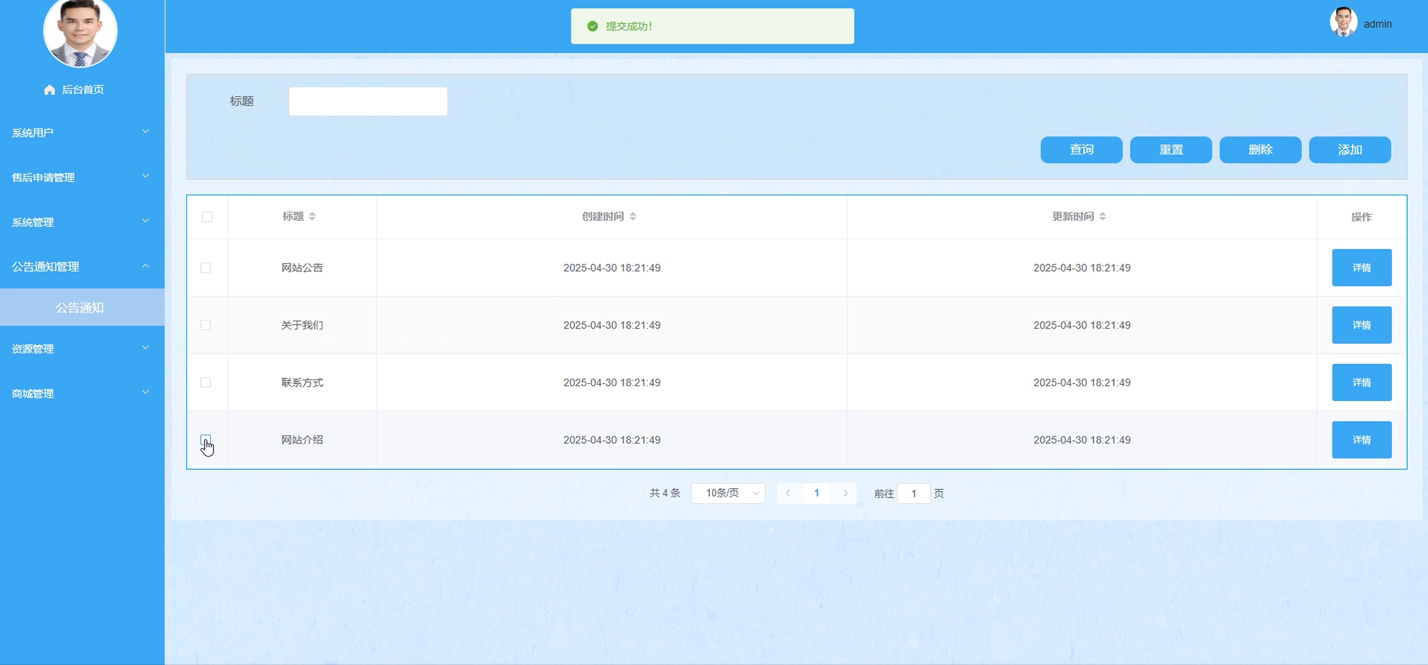The image size is (1428, 665).
Task: Check the 联系方式 row checkbox
Action: click(206, 383)
